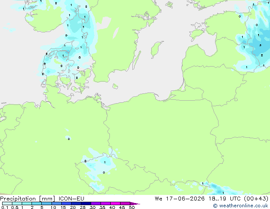This screenshot has width=270, height=209.
Task: Click the '25' legend scale label
Action: pyautogui.click(x=83, y=207)
